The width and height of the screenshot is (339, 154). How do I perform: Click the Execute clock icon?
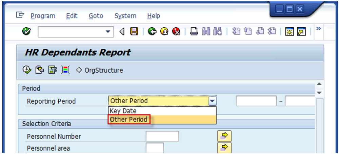click(x=26, y=70)
